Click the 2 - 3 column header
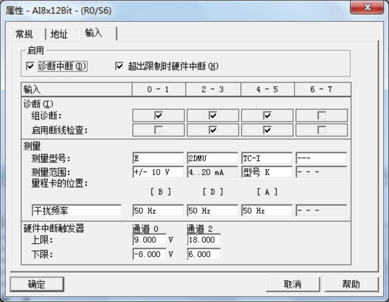This screenshot has height=302, width=389. (x=213, y=89)
